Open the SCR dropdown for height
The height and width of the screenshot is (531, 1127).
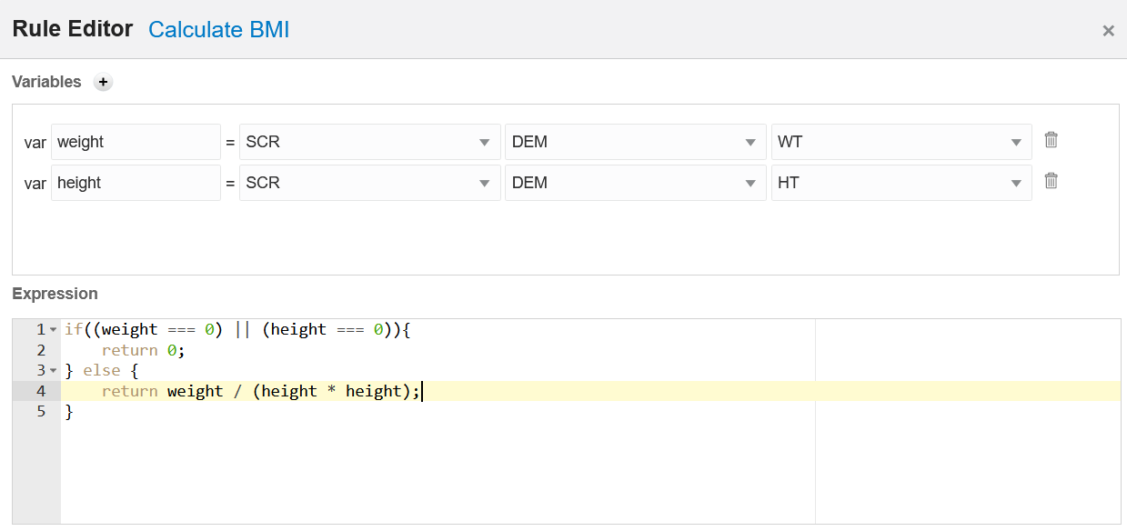click(x=369, y=183)
